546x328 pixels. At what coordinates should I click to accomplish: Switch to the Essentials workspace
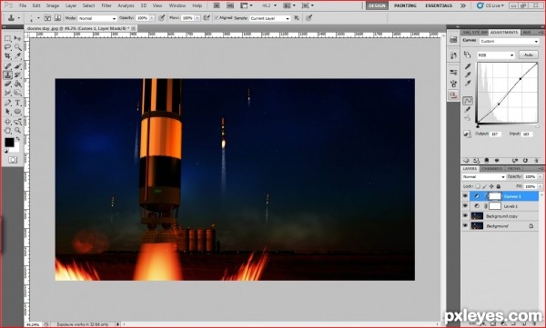click(439, 5)
